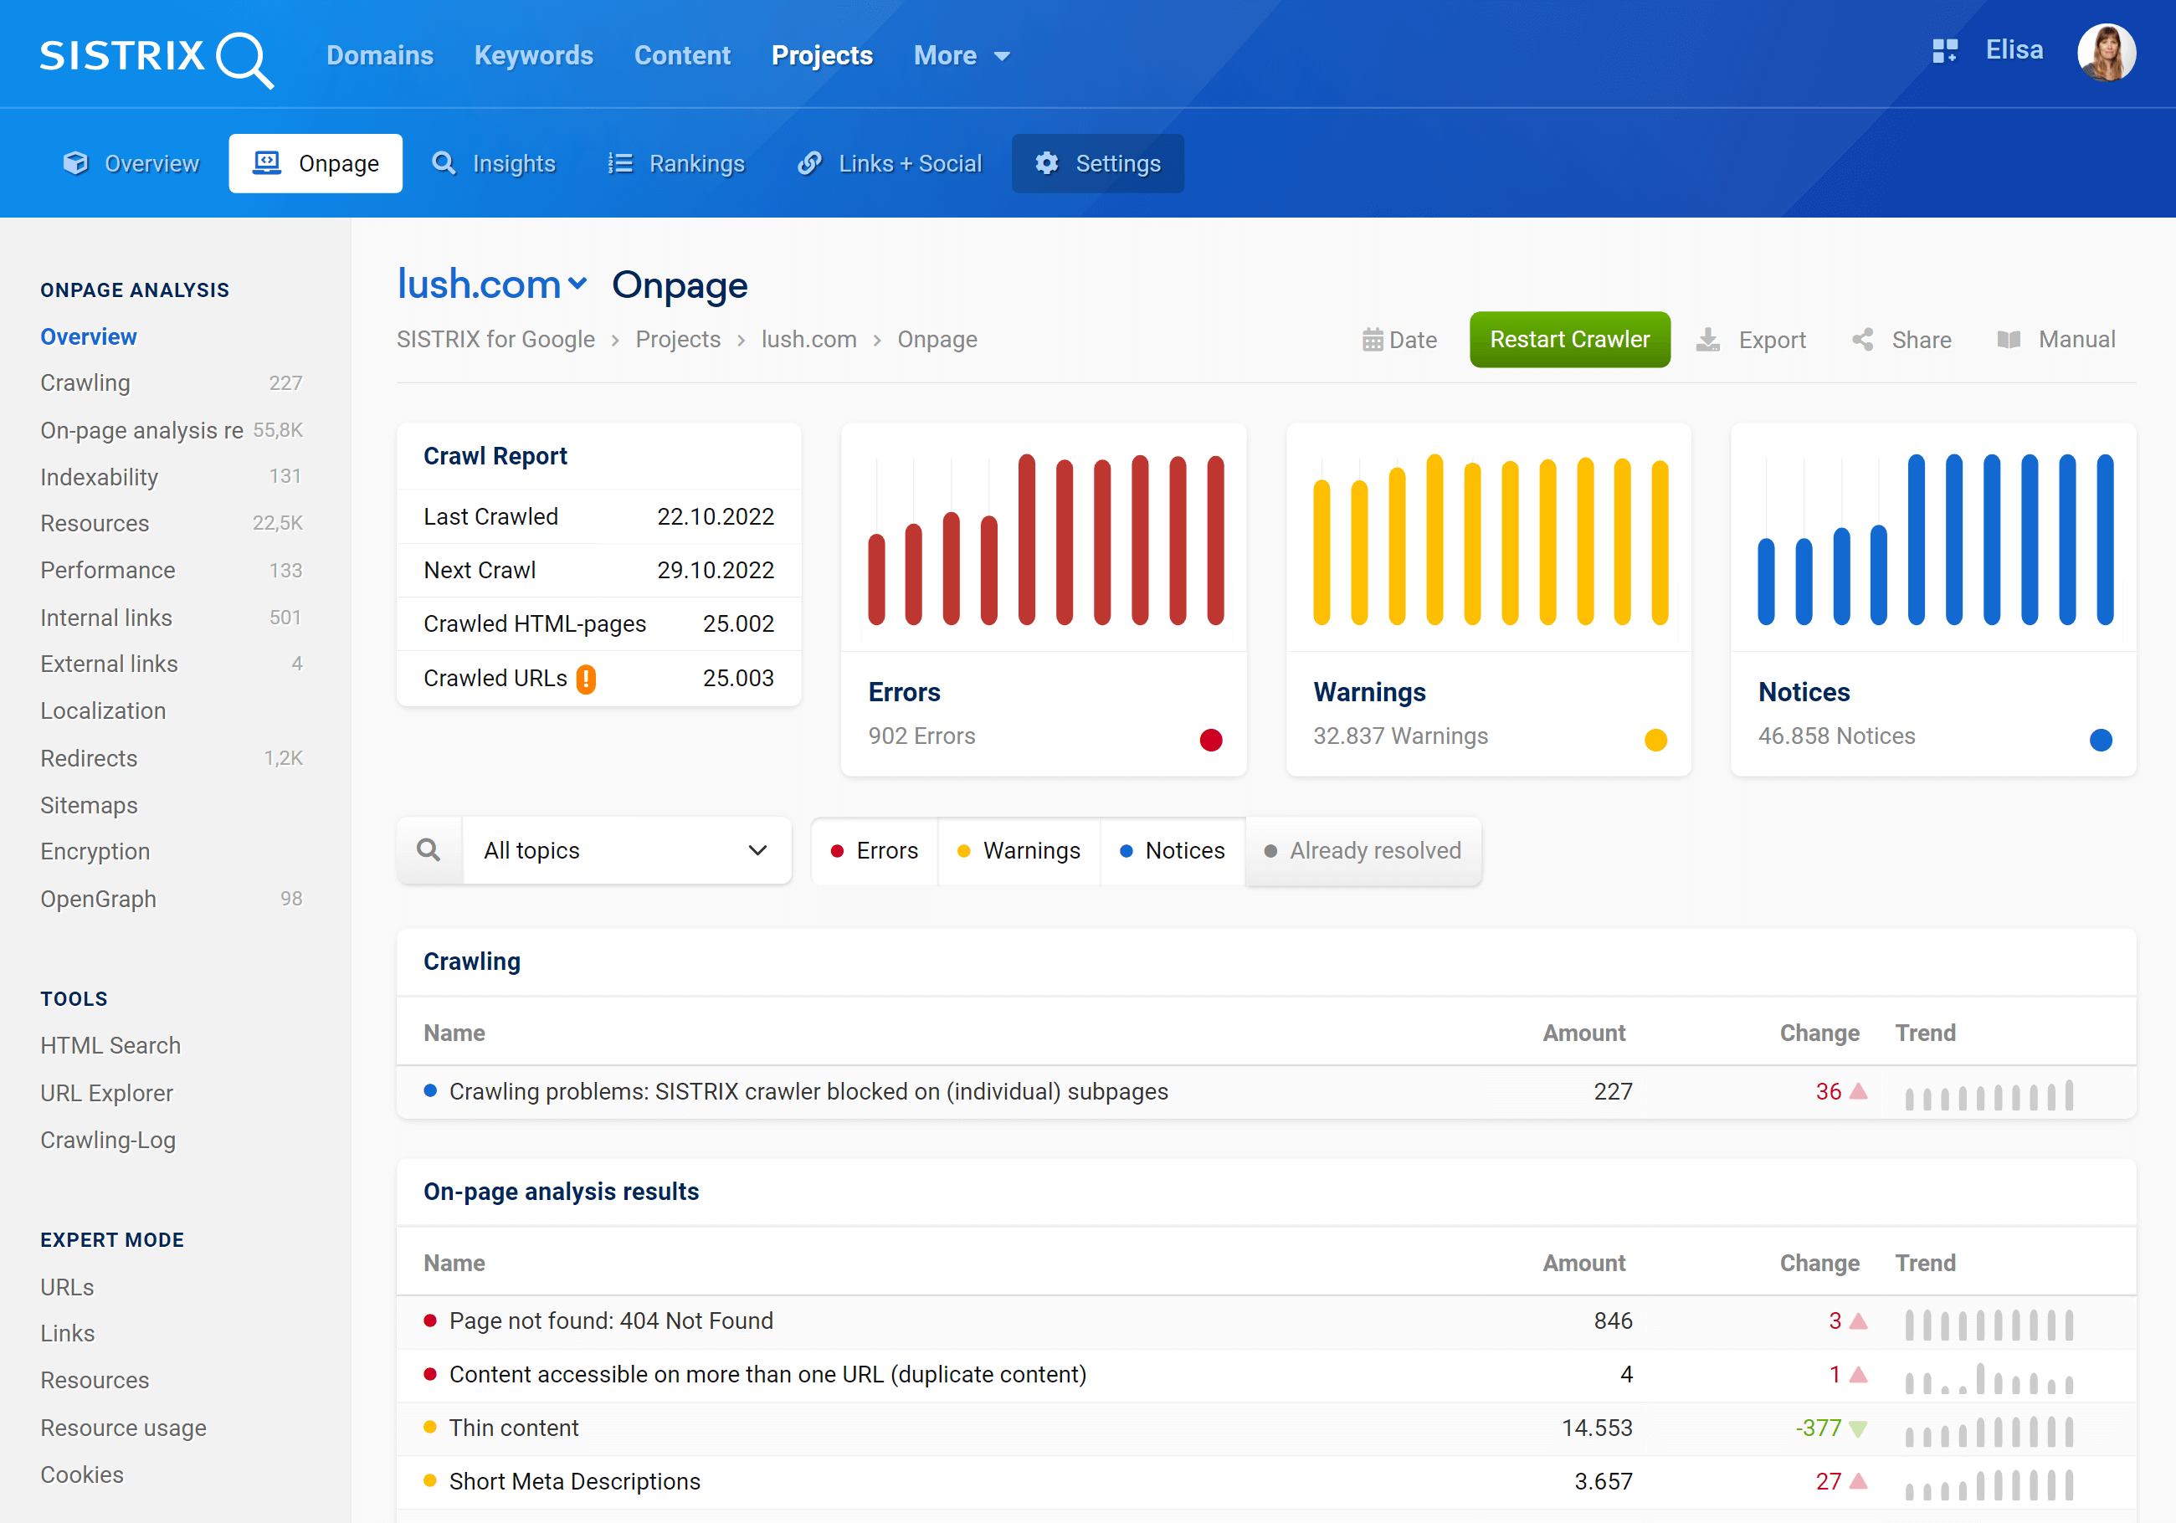Open the Crawling-Log tool

coord(108,1140)
